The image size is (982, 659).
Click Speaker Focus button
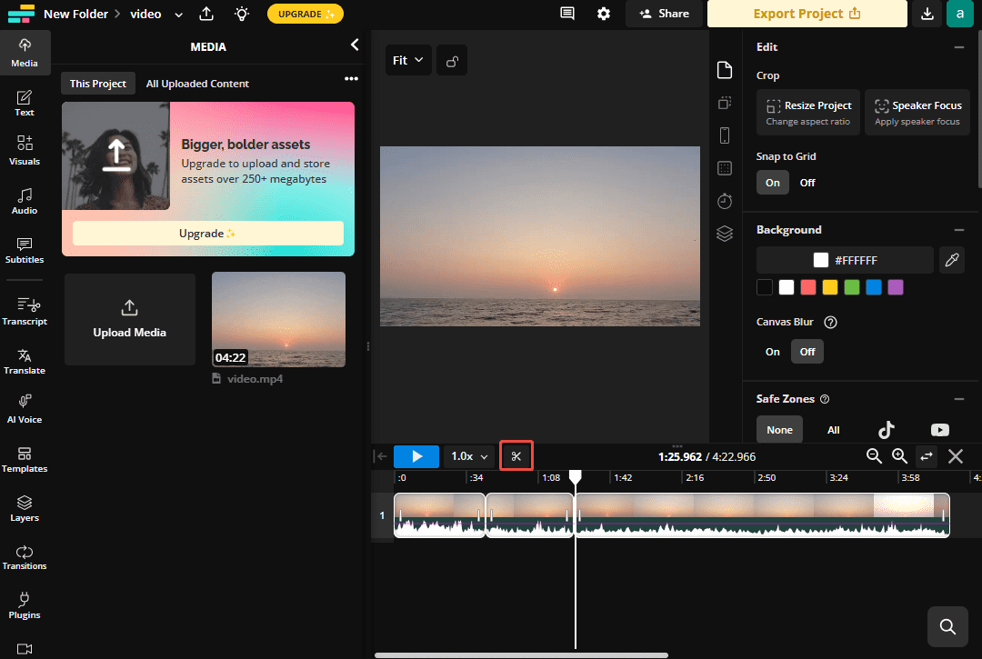point(917,113)
